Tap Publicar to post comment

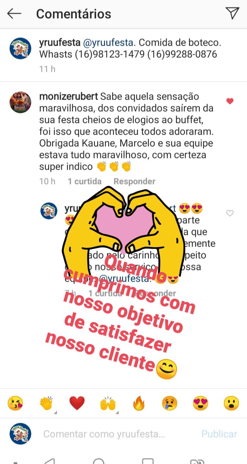click(x=219, y=434)
